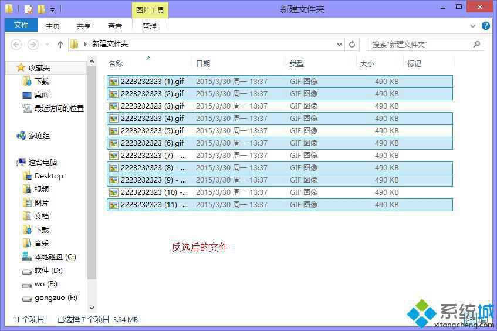The height and width of the screenshot is (331, 497).
Task: Click the Up one level arrow
Action: (60, 45)
